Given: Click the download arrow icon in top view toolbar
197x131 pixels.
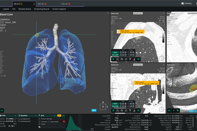Looking at the screenshot, I should tap(134, 59).
